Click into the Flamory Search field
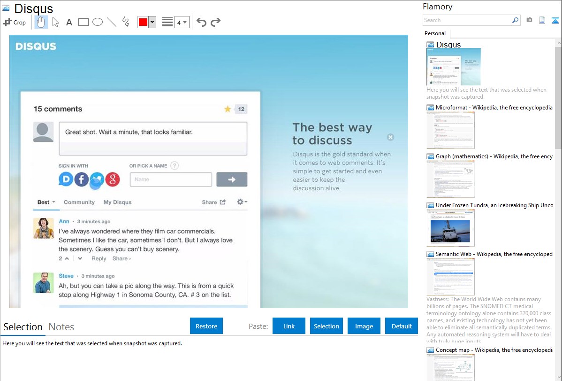This screenshot has height=381, width=562. (467, 20)
